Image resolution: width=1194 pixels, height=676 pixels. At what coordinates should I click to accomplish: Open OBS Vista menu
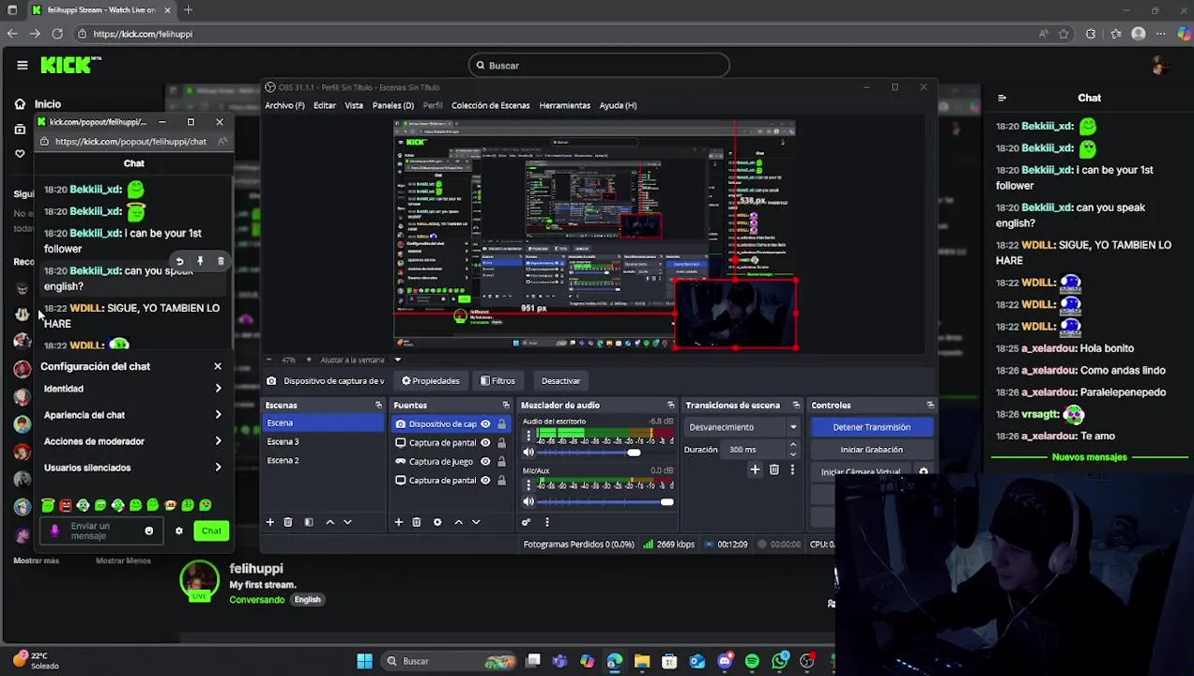[x=354, y=105]
